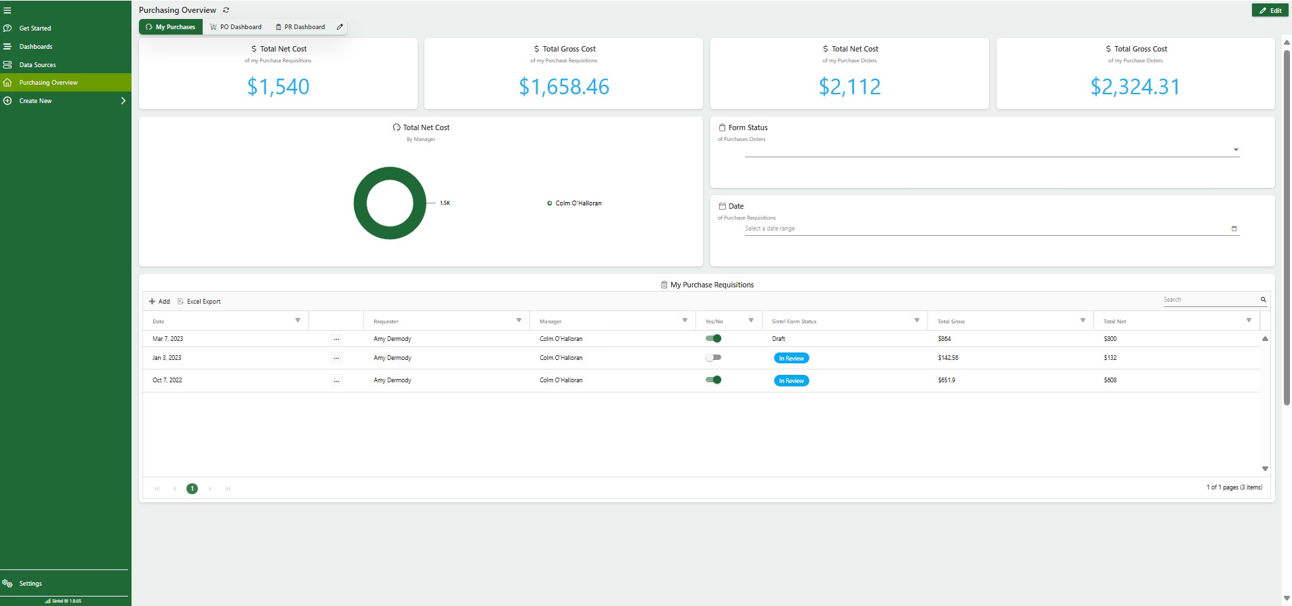The width and height of the screenshot is (1292, 606).
Task: Open the date range calendar picker
Action: [x=1234, y=228]
